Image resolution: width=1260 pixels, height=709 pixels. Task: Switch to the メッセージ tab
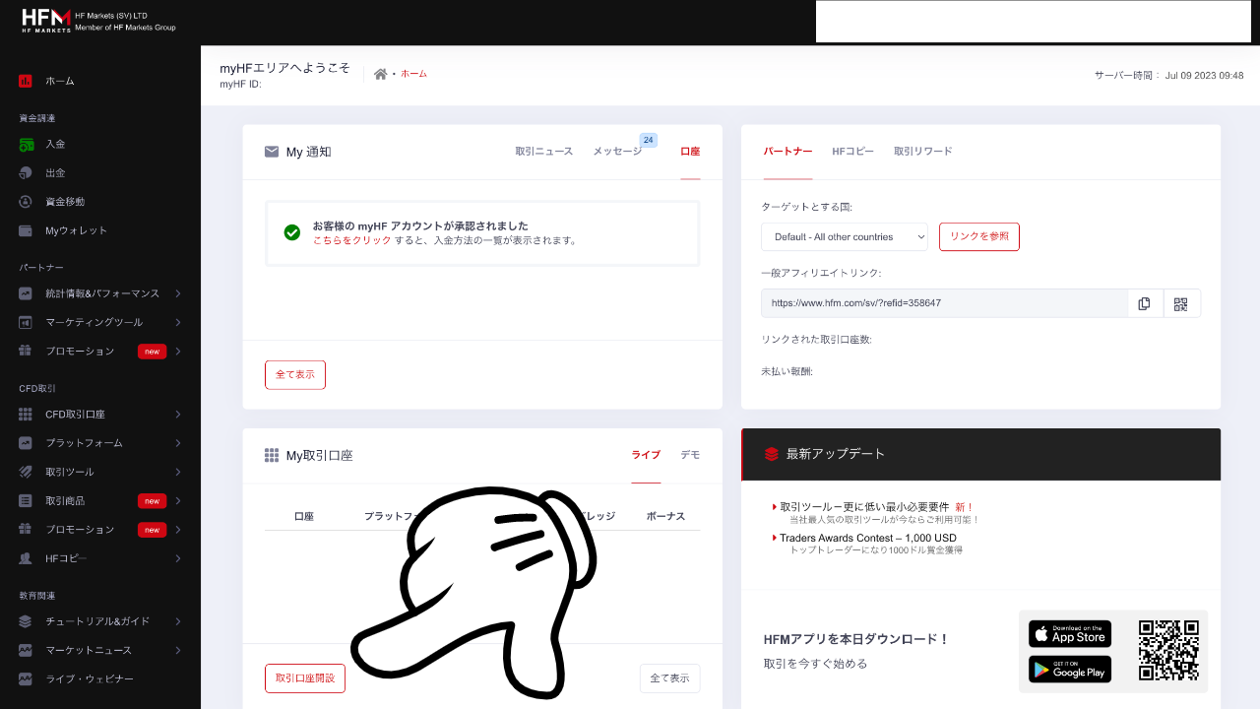point(617,152)
